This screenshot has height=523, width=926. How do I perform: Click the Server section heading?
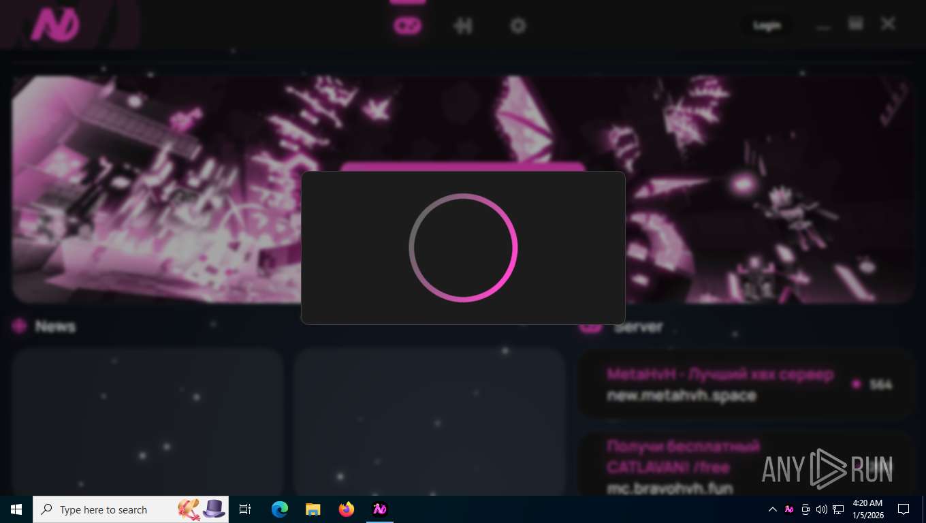(x=638, y=328)
